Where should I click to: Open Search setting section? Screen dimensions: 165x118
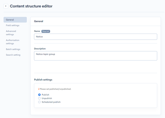13,55
